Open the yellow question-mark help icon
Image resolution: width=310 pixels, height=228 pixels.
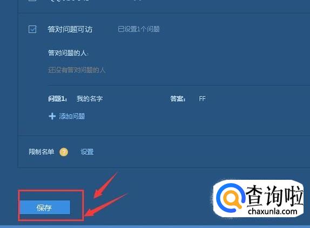click(64, 152)
